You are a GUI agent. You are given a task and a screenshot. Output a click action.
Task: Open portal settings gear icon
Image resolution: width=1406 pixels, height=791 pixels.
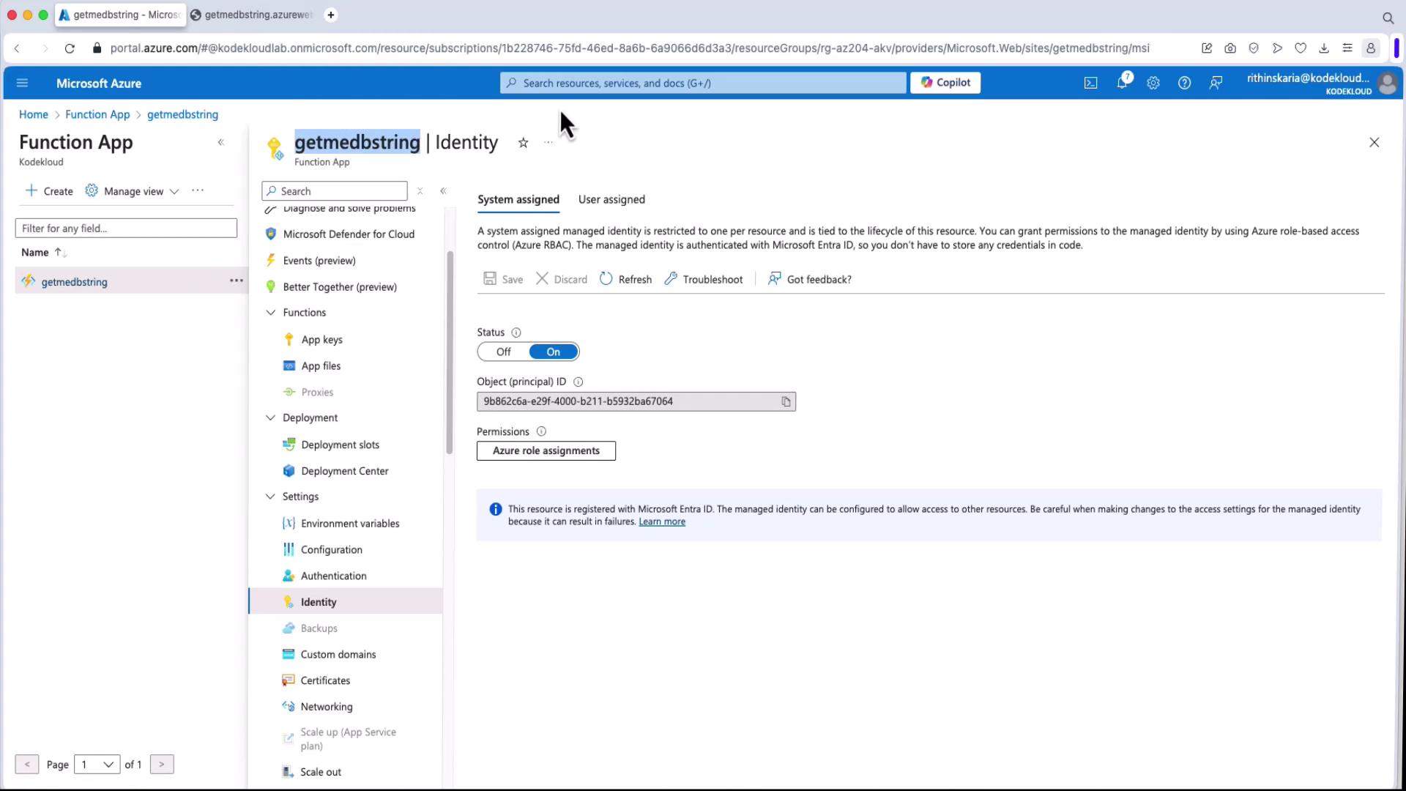coord(1153,83)
